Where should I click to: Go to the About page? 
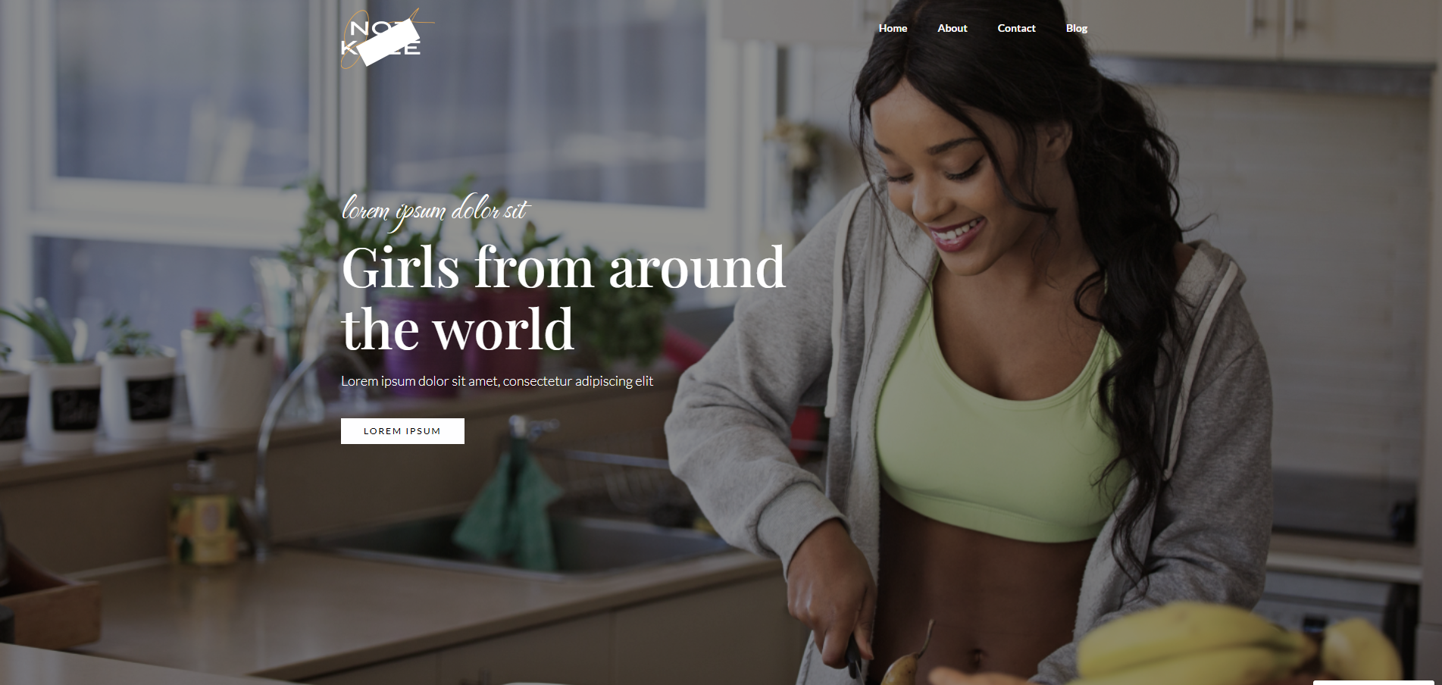952,28
